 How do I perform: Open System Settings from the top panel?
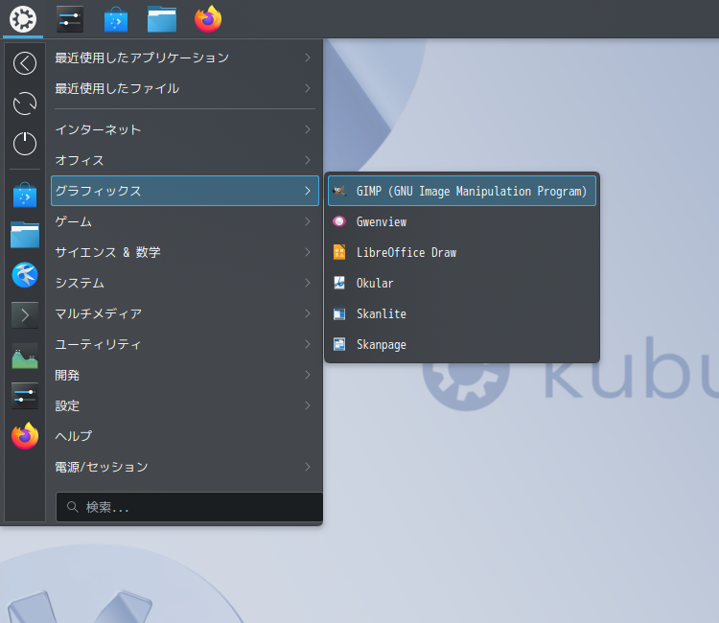coord(70,19)
